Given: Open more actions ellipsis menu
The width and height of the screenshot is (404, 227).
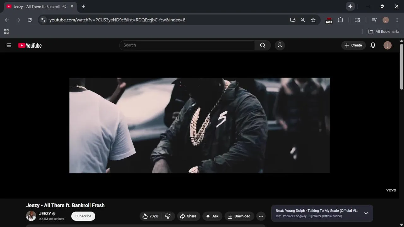Looking at the screenshot, I should (261, 216).
